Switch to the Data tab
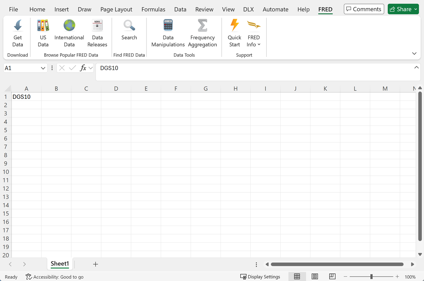The width and height of the screenshot is (424, 281). (x=180, y=9)
